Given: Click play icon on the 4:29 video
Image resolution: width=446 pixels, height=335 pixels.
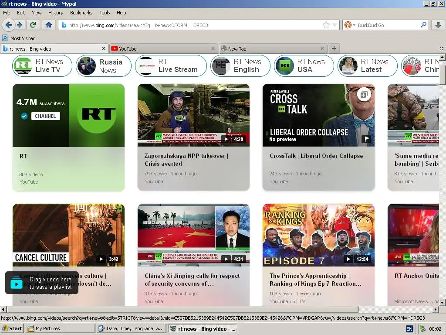Looking at the screenshot, I should 226,139.
